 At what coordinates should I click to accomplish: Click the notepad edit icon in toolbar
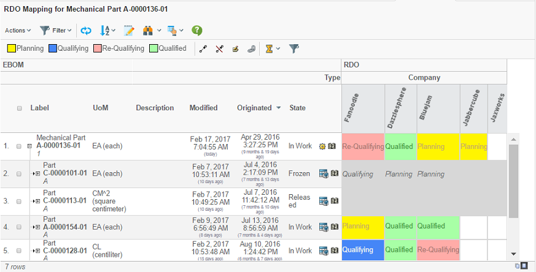(x=129, y=30)
